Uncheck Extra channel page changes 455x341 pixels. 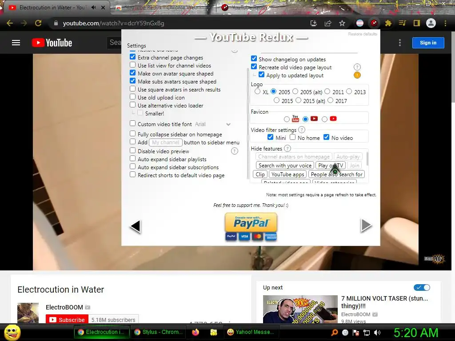(132, 56)
